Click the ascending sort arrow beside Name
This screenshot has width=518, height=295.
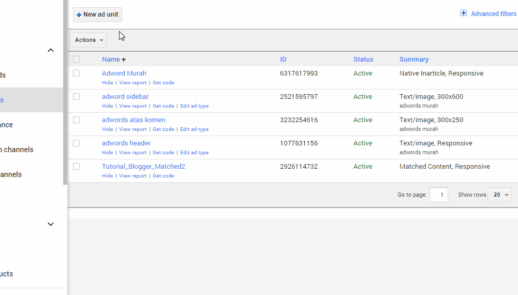pyautogui.click(x=124, y=60)
